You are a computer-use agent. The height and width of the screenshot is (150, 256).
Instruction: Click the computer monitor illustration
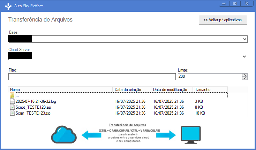coord(191,135)
